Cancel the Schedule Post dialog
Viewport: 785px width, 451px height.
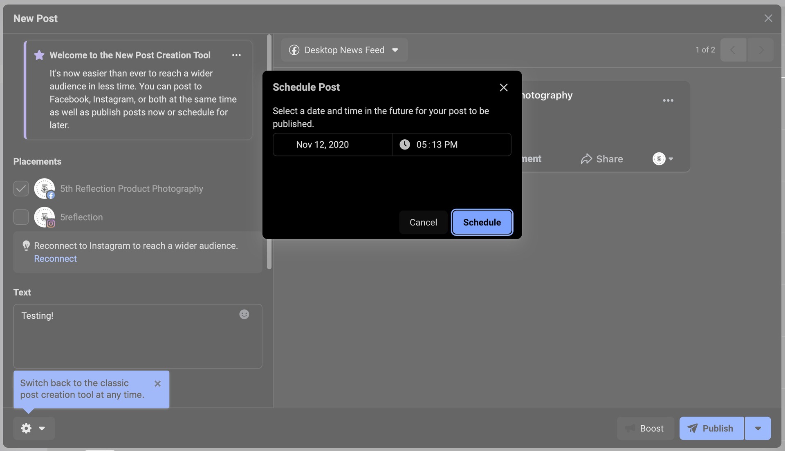click(x=423, y=222)
